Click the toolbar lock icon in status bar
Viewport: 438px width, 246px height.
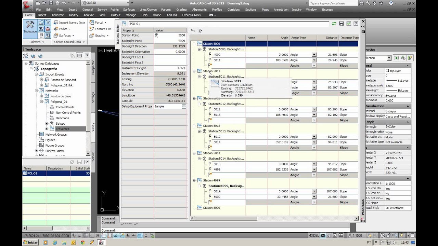click(x=389, y=235)
